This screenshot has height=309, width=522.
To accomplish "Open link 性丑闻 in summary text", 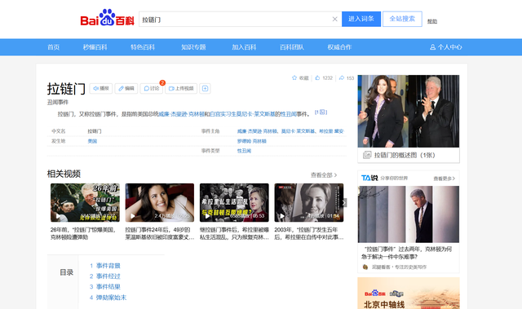I will click(x=288, y=114).
